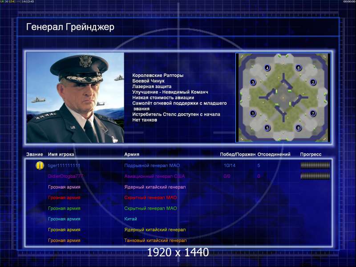Select start position 6 on the map
Screen dimensions: 356x267
[299, 68]
